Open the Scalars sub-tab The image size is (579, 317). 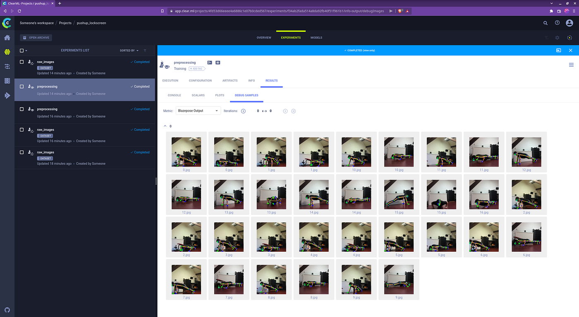click(198, 95)
